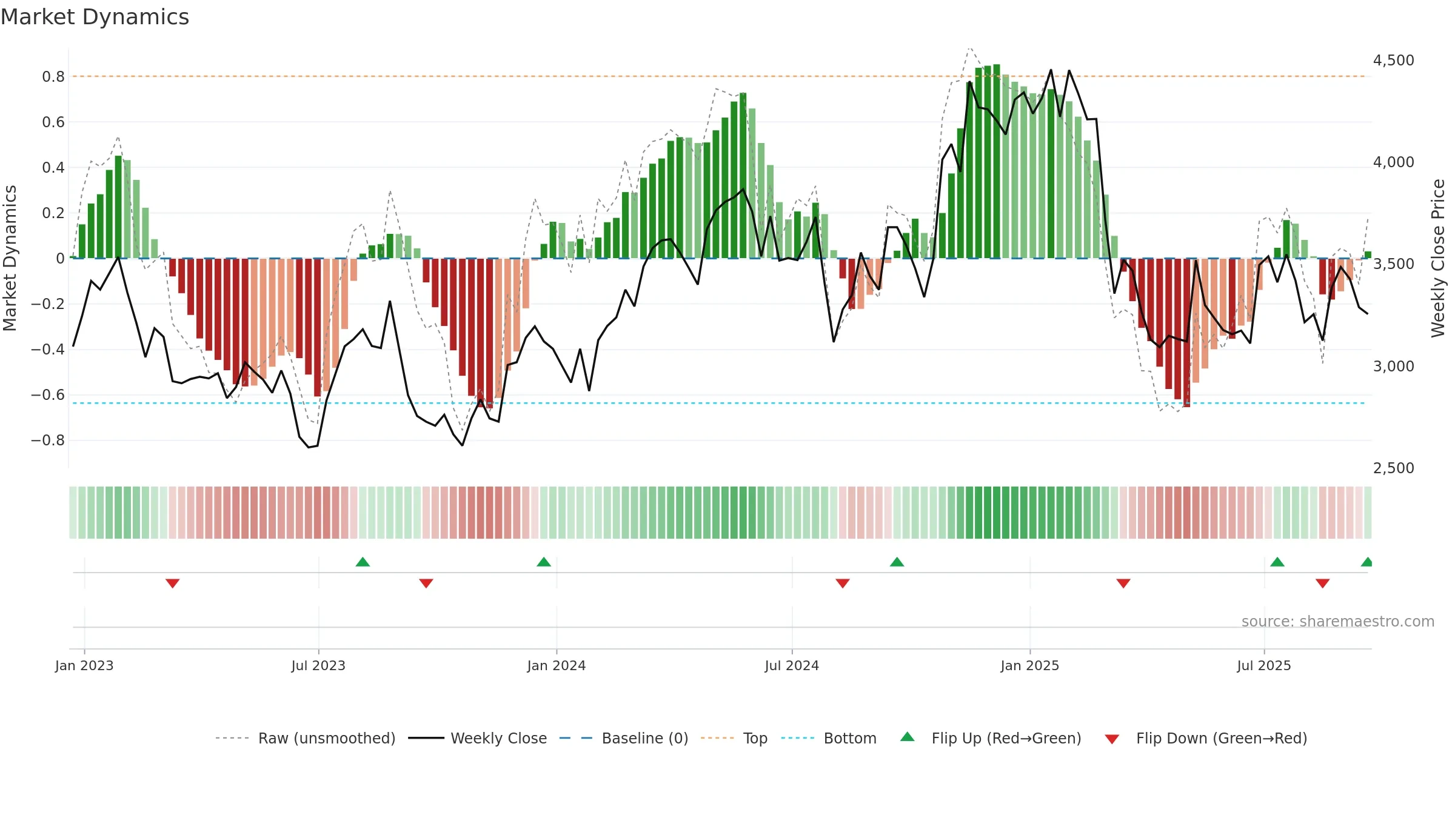Image resolution: width=1455 pixels, height=818 pixels.
Task: Toggle the Top threshold legend entry
Action: pyautogui.click(x=734, y=738)
